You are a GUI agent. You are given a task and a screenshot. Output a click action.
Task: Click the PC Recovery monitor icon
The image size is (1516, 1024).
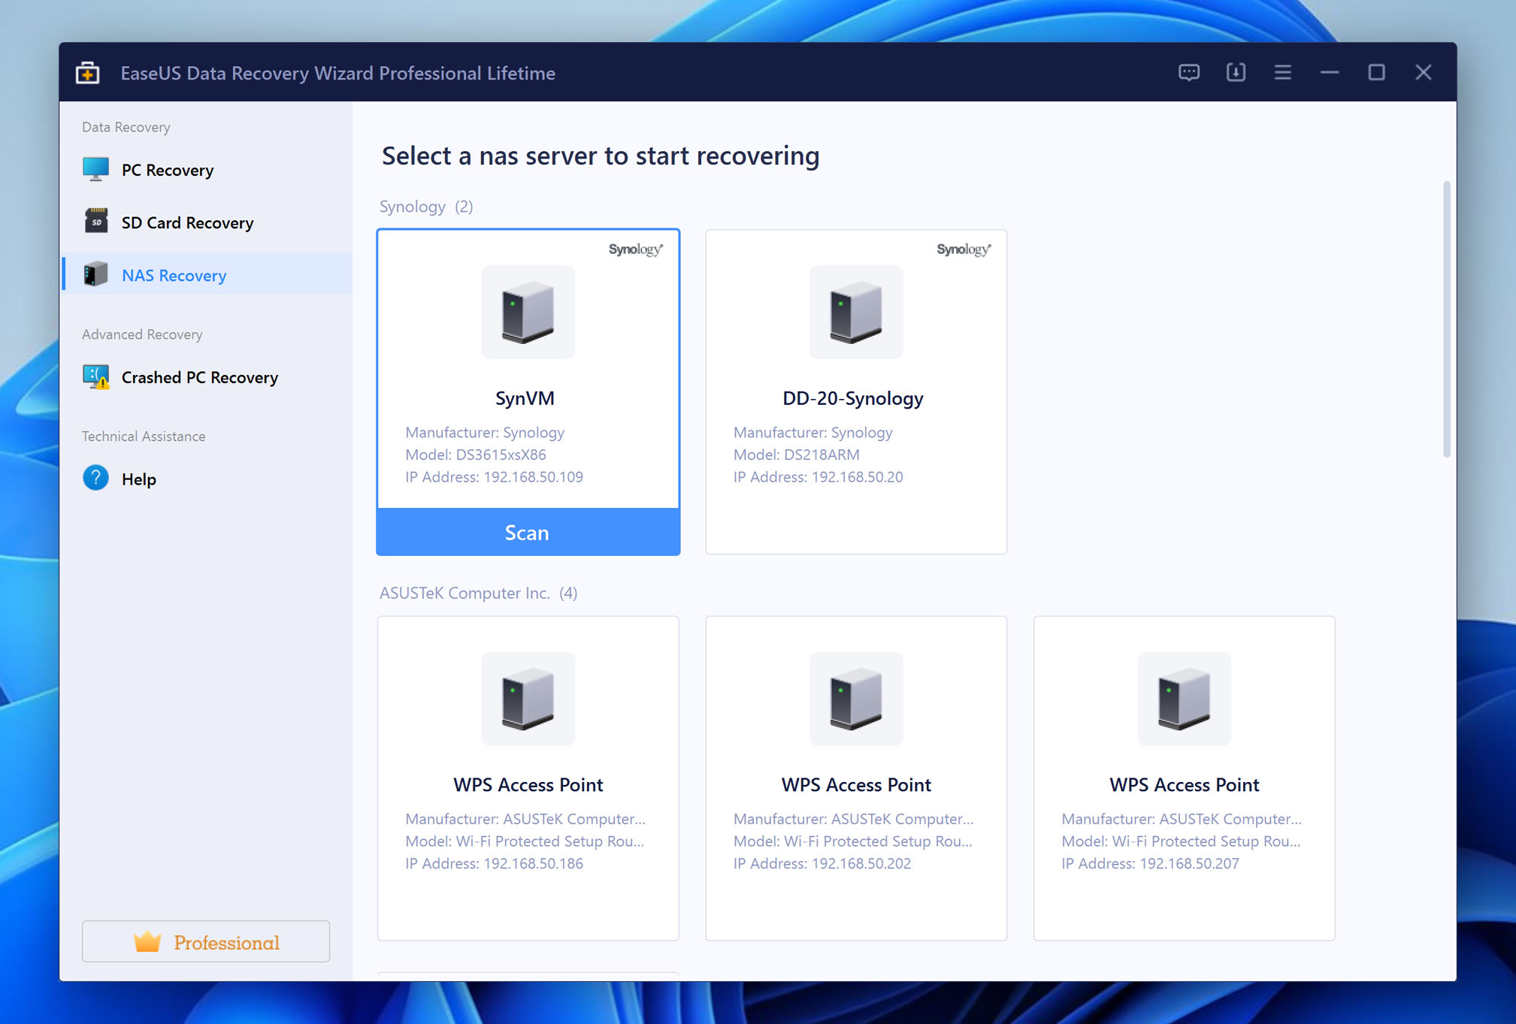pyautogui.click(x=95, y=169)
